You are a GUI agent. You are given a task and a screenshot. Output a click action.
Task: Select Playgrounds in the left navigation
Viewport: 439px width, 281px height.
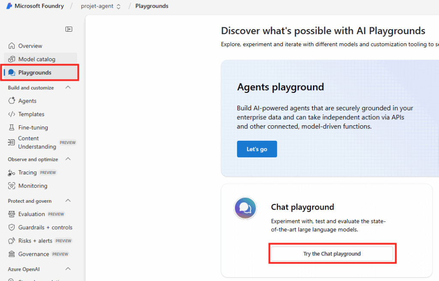[35, 73]
